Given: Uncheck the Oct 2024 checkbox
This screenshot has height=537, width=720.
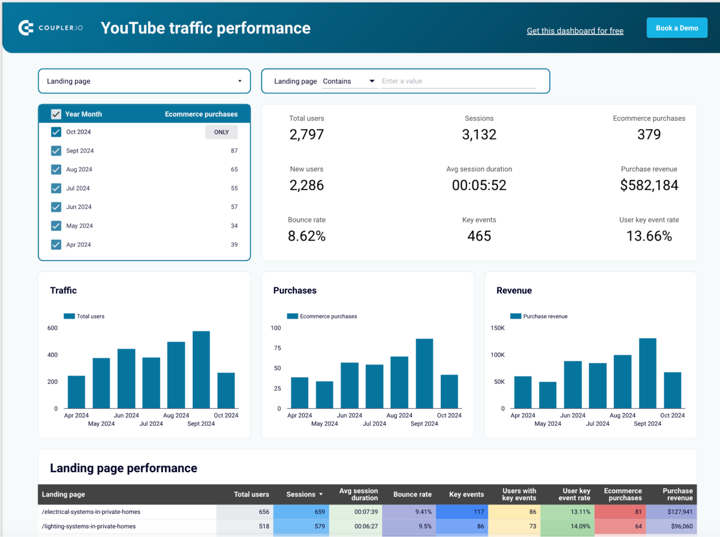Looking at the screenshot, I should pos(56,132).
